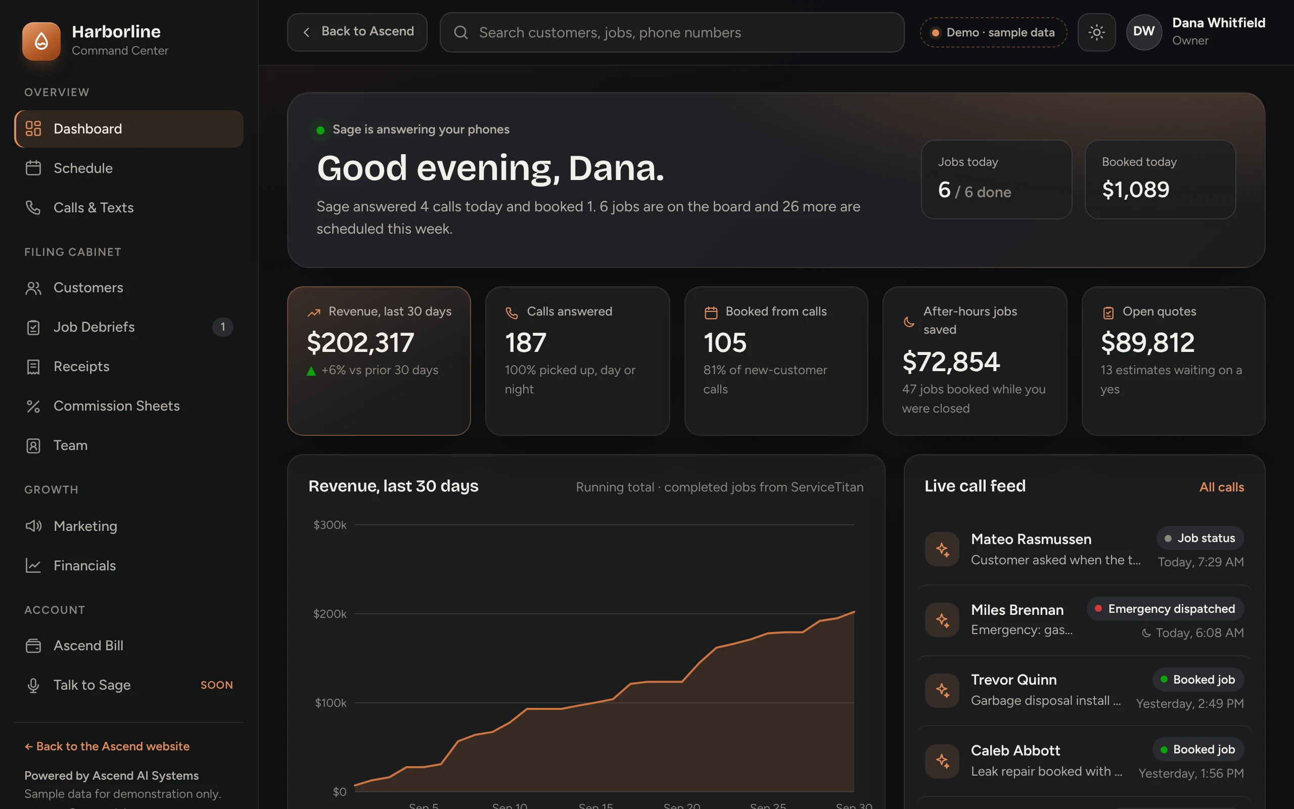Image resolution: width=1294 pixels, height=809 pixels.
Task: Open All calls link
Action: 1221,487
